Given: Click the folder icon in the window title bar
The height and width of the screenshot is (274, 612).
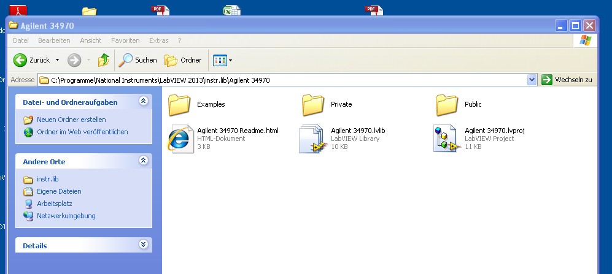Looking at the screenshot, I should (14, 25).
